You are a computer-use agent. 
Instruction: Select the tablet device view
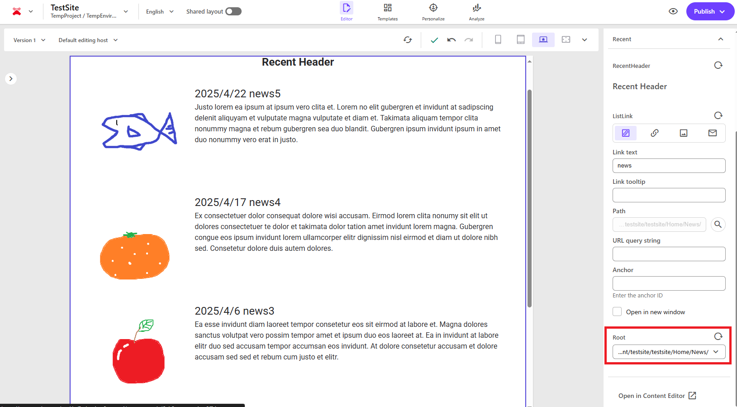pos(521,40)
